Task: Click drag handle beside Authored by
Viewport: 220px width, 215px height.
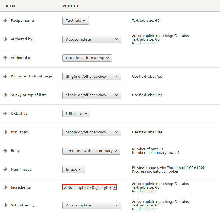Action: tap(5, 39)
